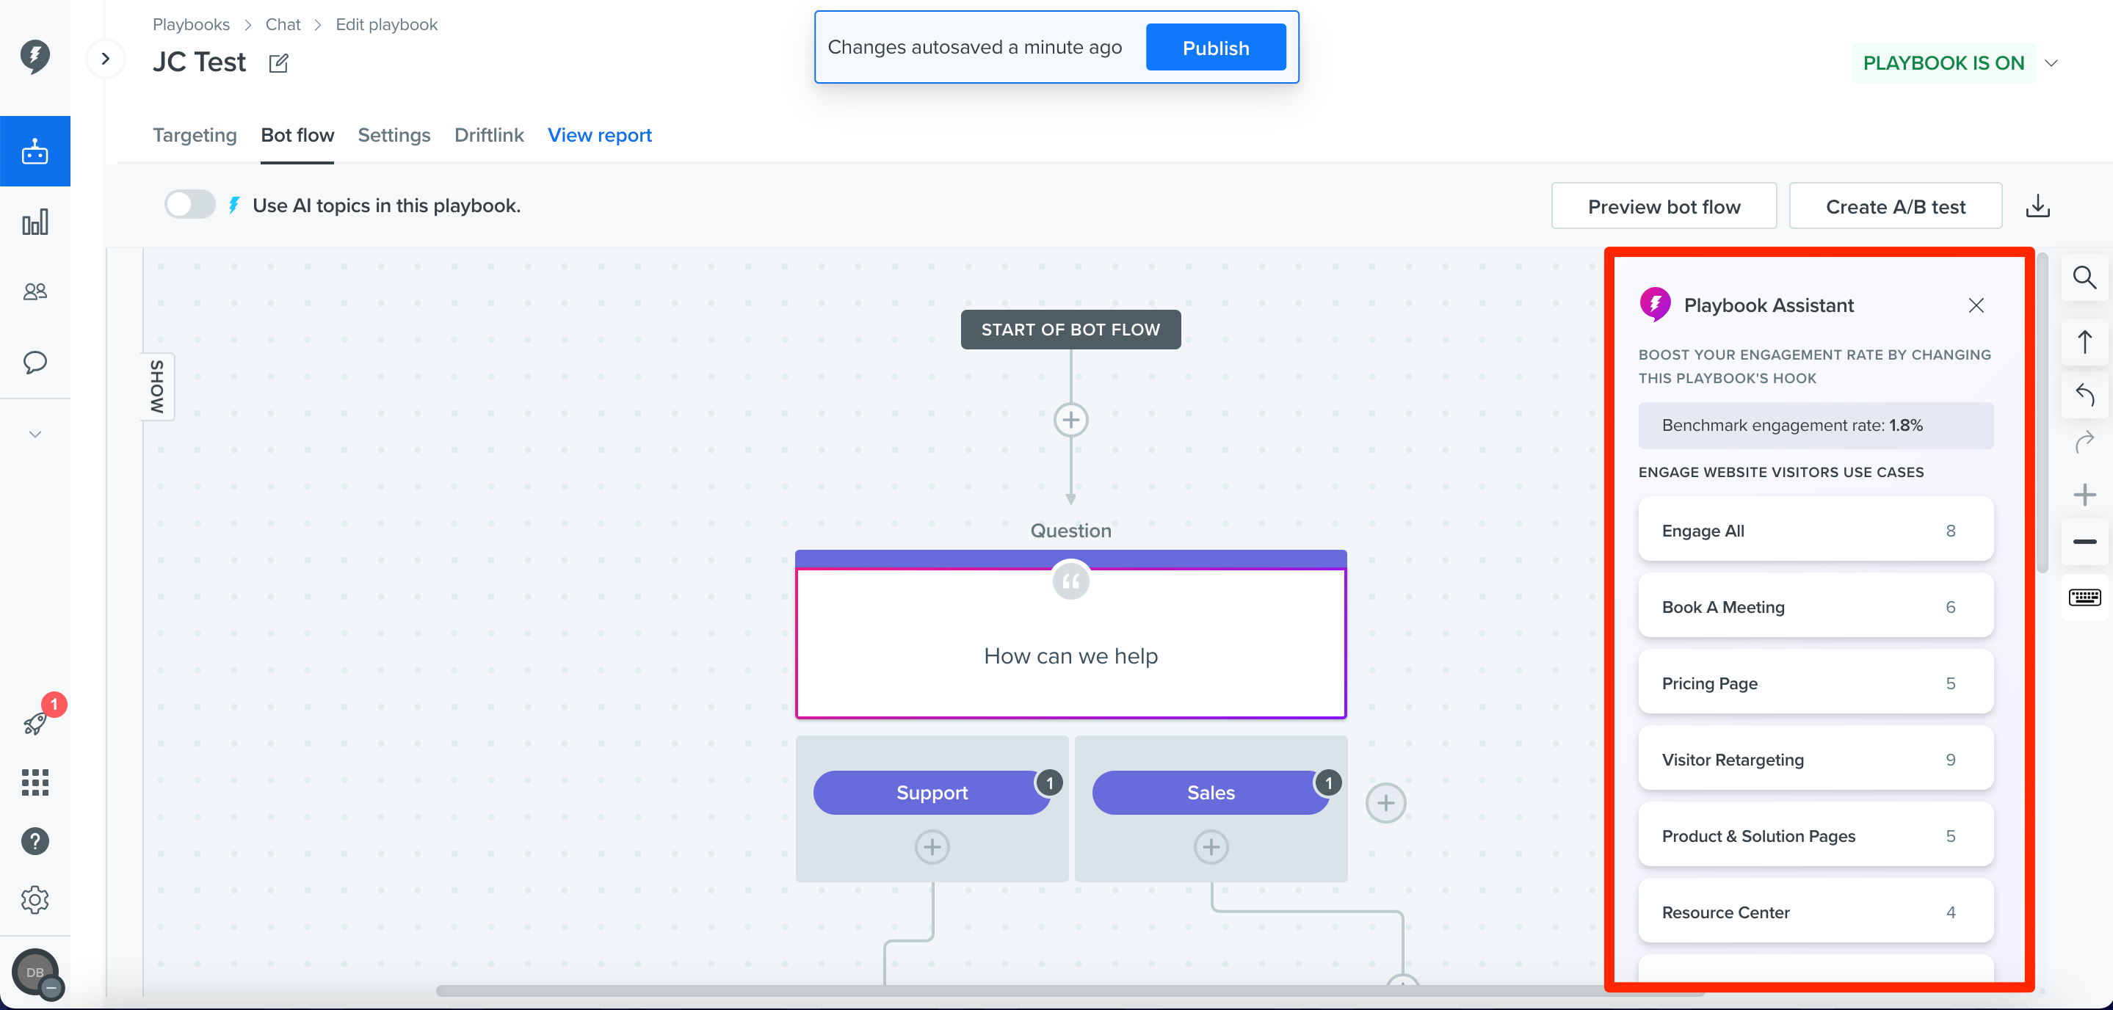This screenshot has height=1010, width=2113.
Task: Open the Conversations chat bubble icon
Action: pos(35,362)
